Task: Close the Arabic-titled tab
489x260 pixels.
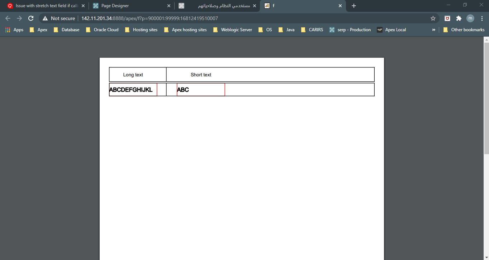Action: [x=255, y=6]
